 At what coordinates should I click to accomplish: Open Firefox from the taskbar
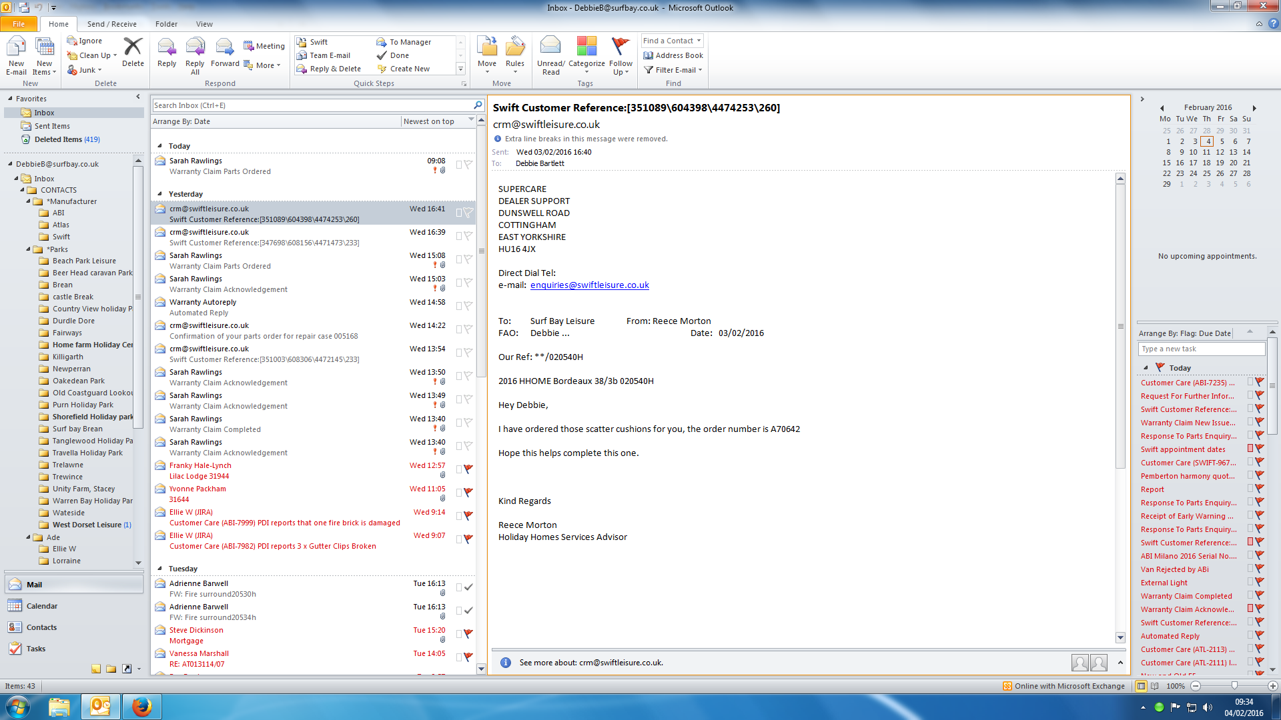141,706
